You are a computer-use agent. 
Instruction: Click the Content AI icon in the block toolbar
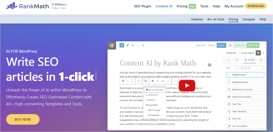pyautogui.click(x=146, y=81)
